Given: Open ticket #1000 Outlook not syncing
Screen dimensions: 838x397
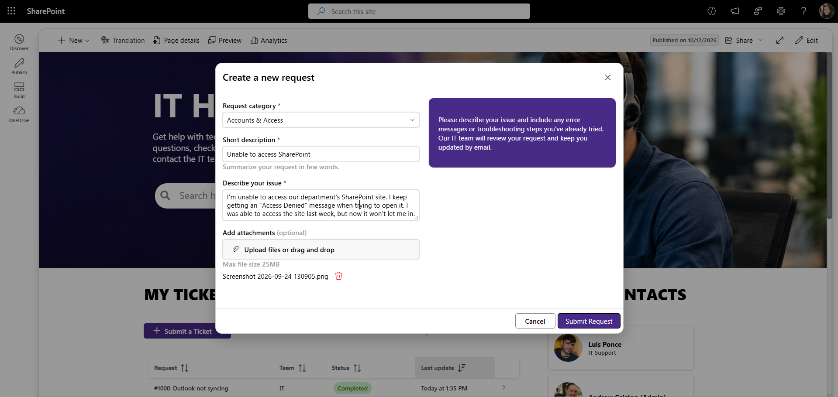Looking at the screenshot, I should click(191, 388).
